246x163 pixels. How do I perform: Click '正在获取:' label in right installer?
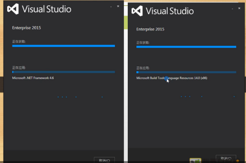click(x=143, y=43)
